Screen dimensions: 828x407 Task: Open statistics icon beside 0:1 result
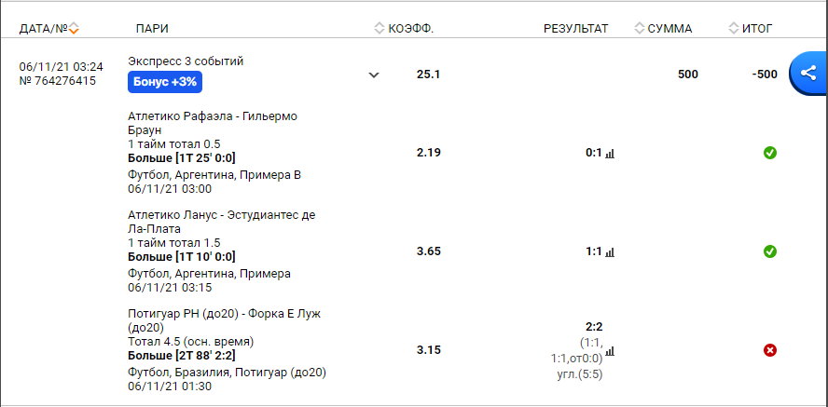[x=611, y=154]
